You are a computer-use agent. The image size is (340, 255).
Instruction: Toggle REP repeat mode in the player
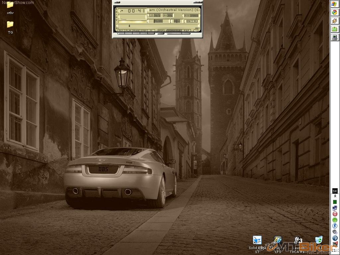coord(186,31)
